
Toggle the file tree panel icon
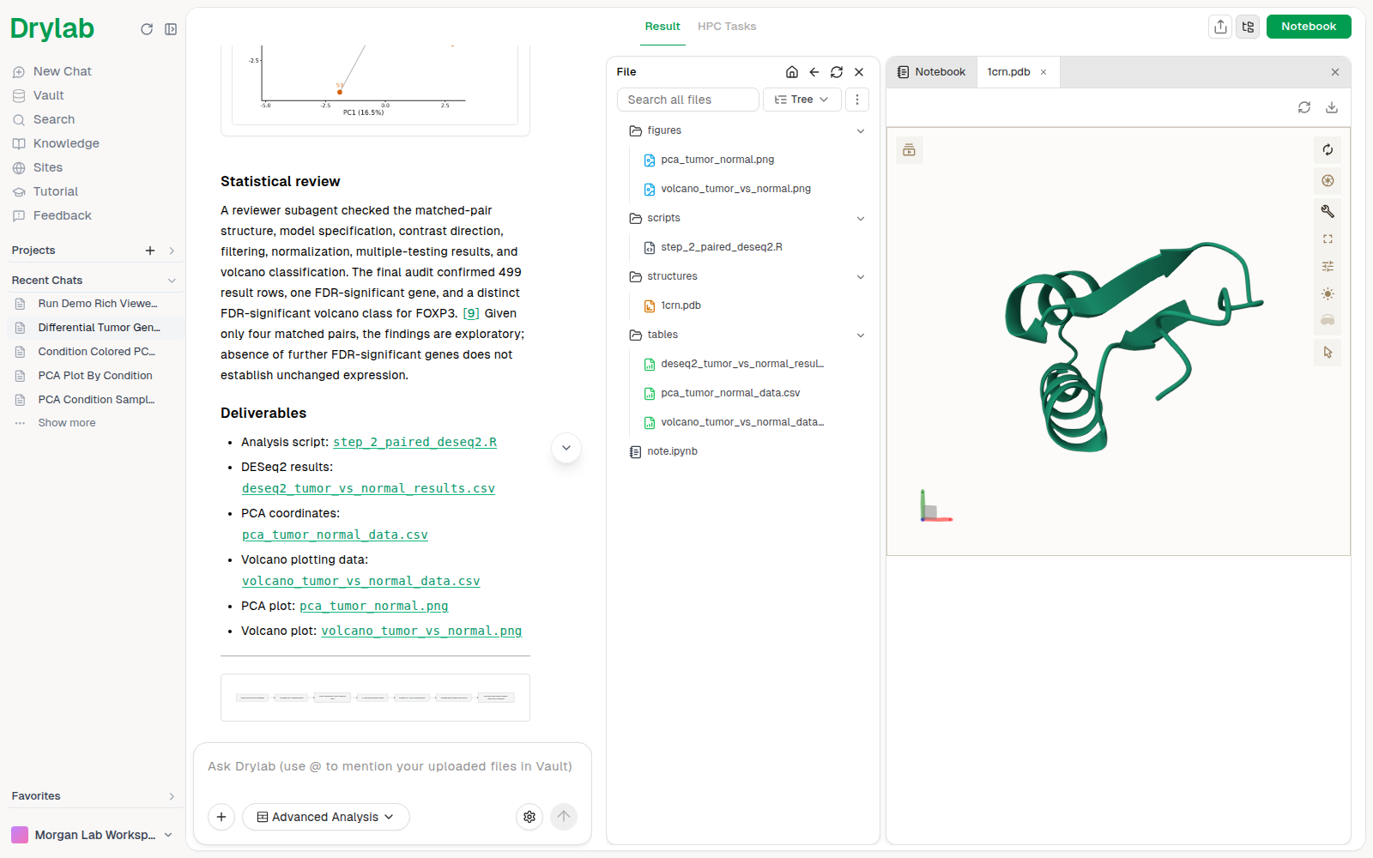pyautogui.click(x=1248, y=27)
